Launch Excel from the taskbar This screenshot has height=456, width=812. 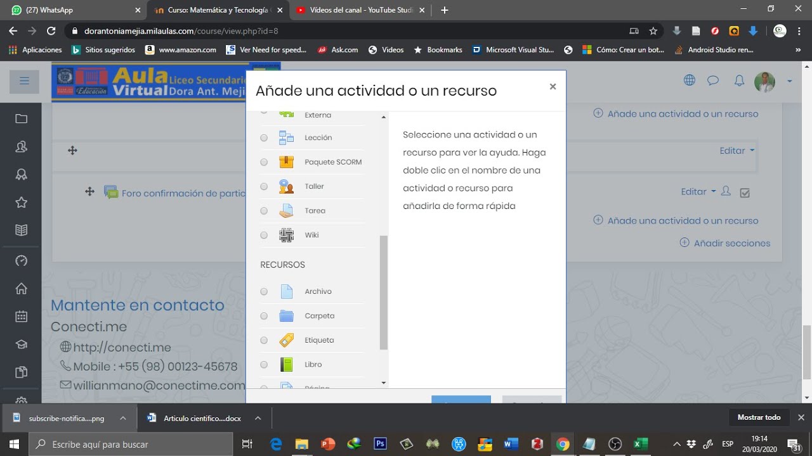pyautogui.click(x=641, y=444)
